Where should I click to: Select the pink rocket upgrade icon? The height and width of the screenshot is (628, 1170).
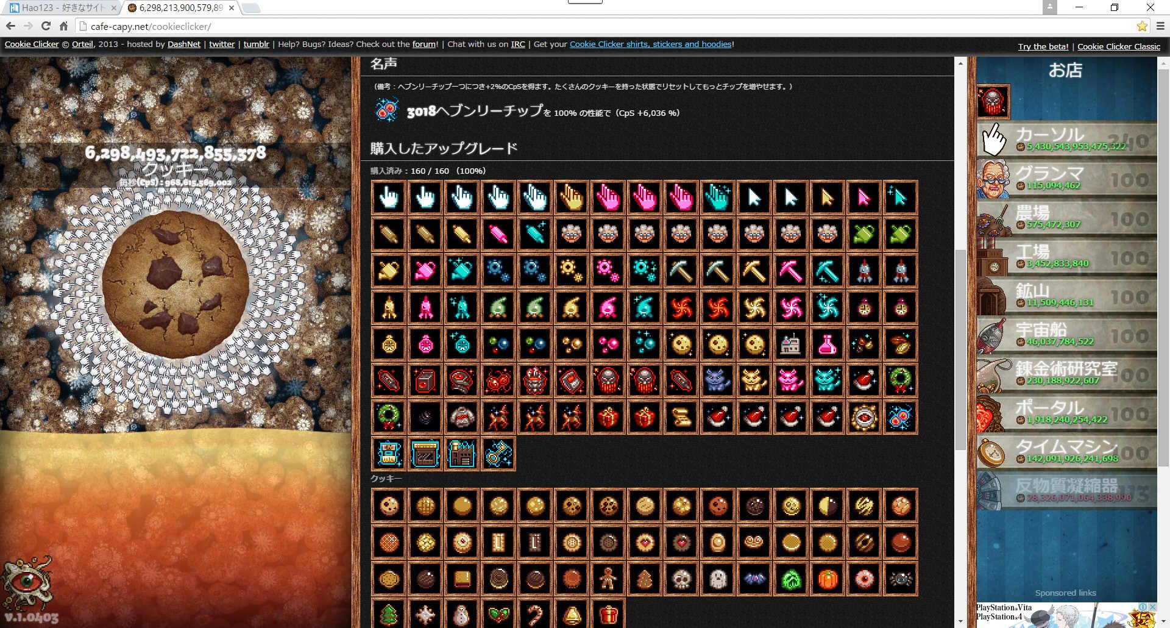click(x=425, y=307)
